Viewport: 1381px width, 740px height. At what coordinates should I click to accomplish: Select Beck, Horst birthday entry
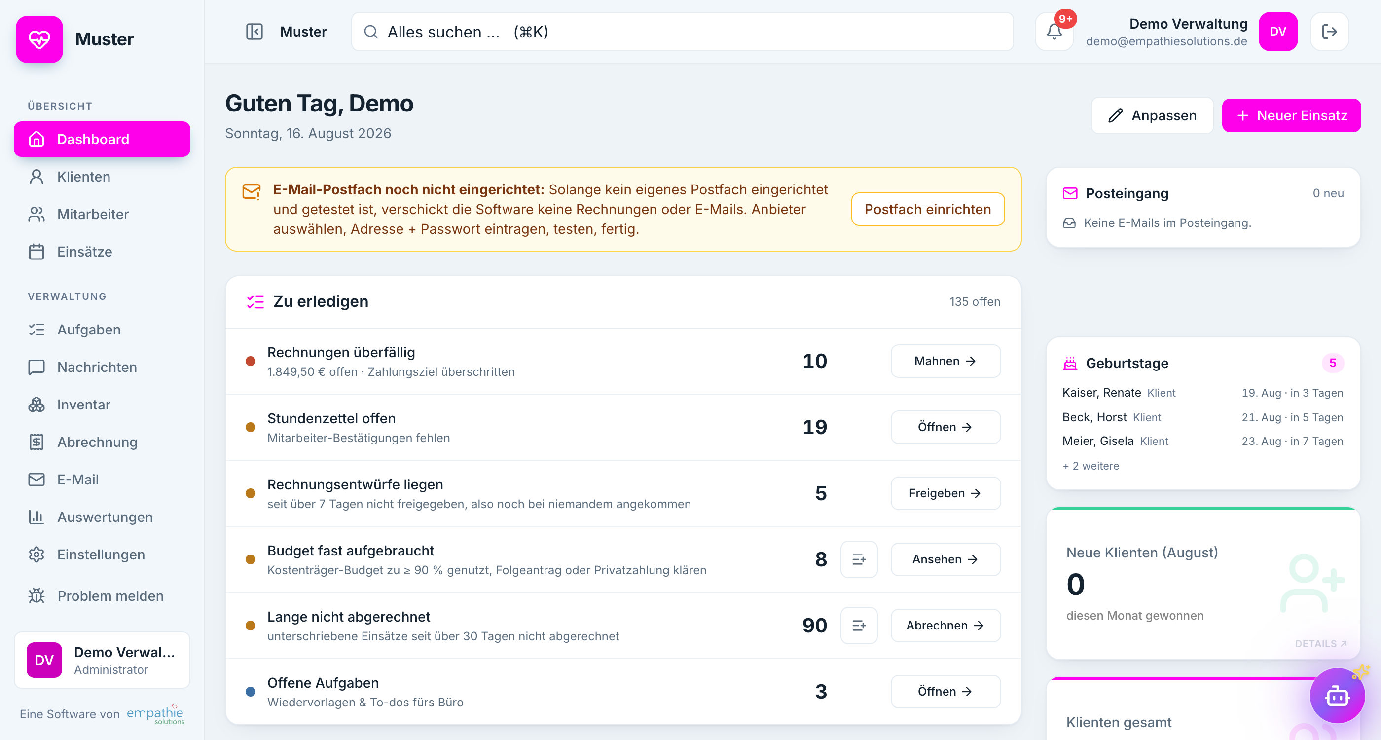click(x=1202, y=417)
